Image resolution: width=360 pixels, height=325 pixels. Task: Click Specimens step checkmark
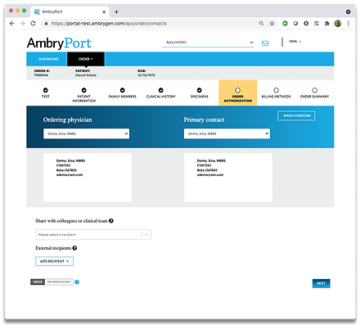coord(200,90)
